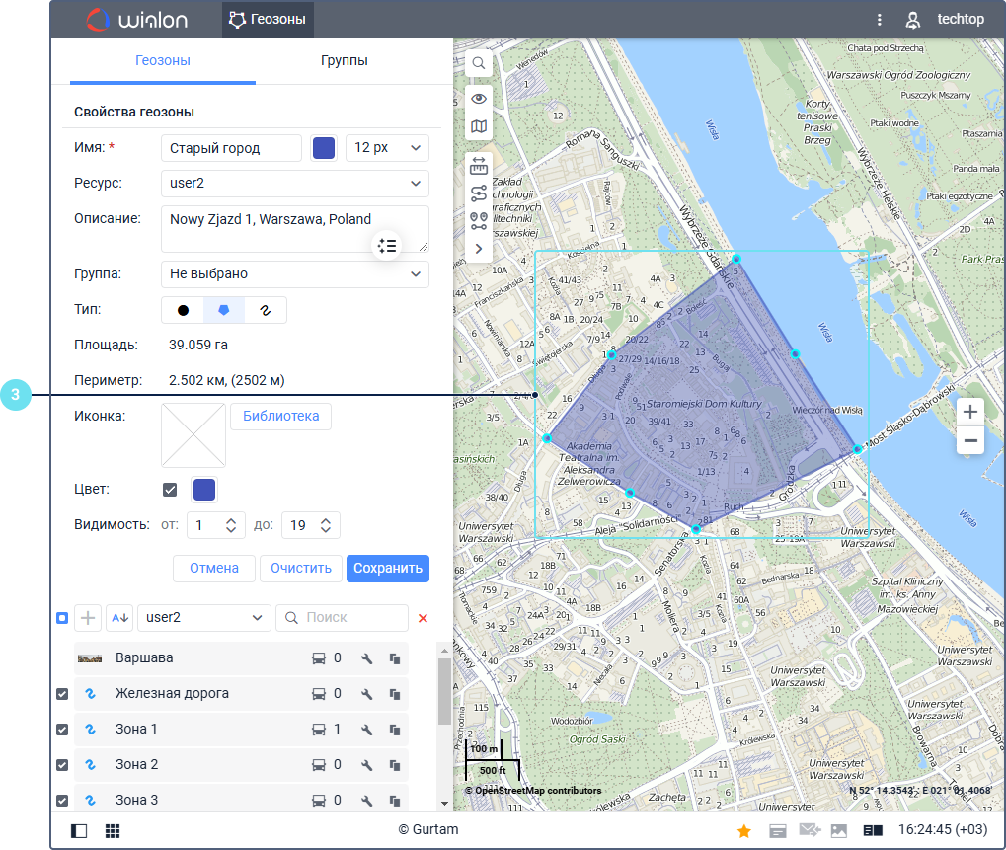Screen dimensions: 1006x850
Task: Select the polygon geofence type
Action: (224, 310)
